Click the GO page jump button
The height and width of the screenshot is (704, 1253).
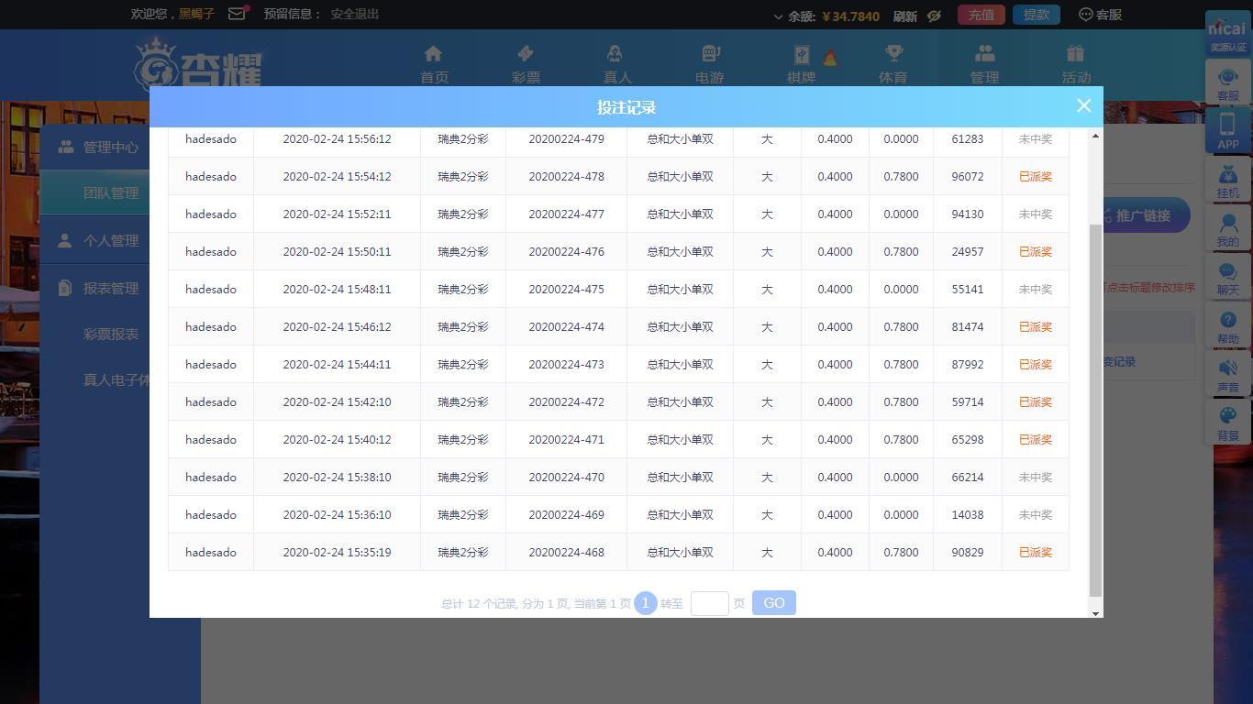pyautogui.click(x=774, y=603)
